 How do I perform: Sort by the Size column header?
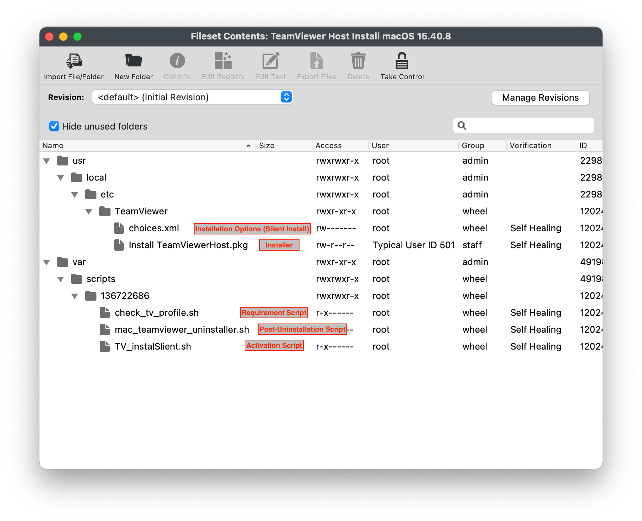tap(284, 146)
